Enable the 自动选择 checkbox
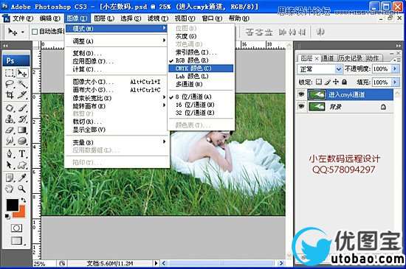Viewport: 406px width, 269px height. pyautogui.click(x=35, y=32)
